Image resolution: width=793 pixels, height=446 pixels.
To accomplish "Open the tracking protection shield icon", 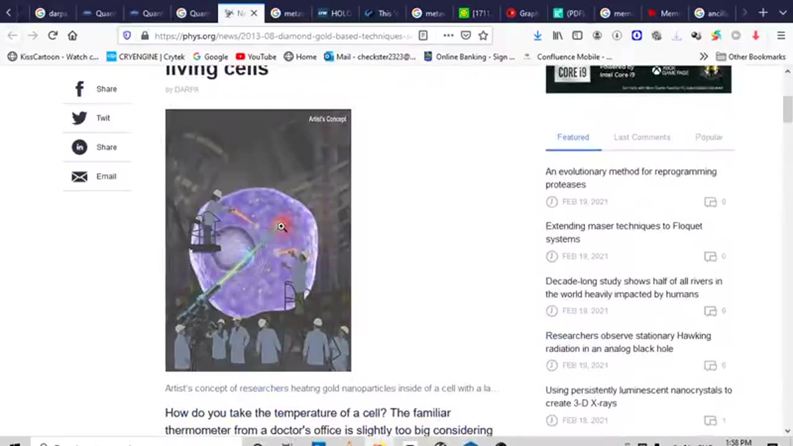I will [x=127, y=35].
